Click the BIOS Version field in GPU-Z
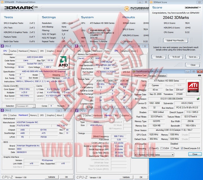Screen dimensions: 203x180 pos(172,99)
